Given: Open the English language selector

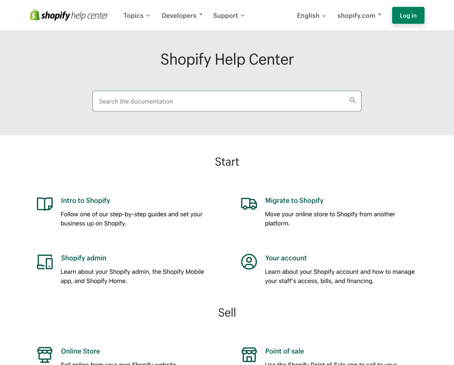Looking at the screenshot, I should pos(311,16).
